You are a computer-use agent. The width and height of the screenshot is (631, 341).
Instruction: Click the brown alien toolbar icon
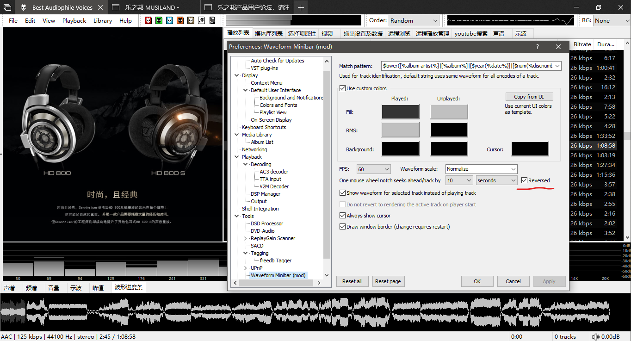(191, 20)
